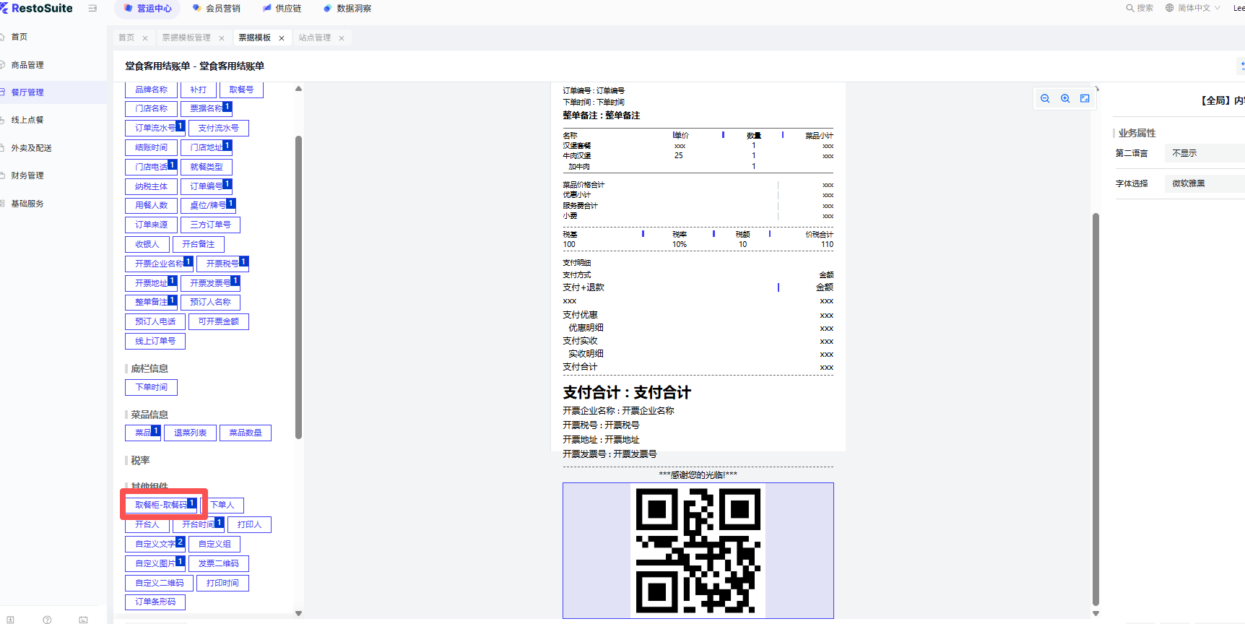Switch to the 票据模板管理 tab

click(186, 38)
